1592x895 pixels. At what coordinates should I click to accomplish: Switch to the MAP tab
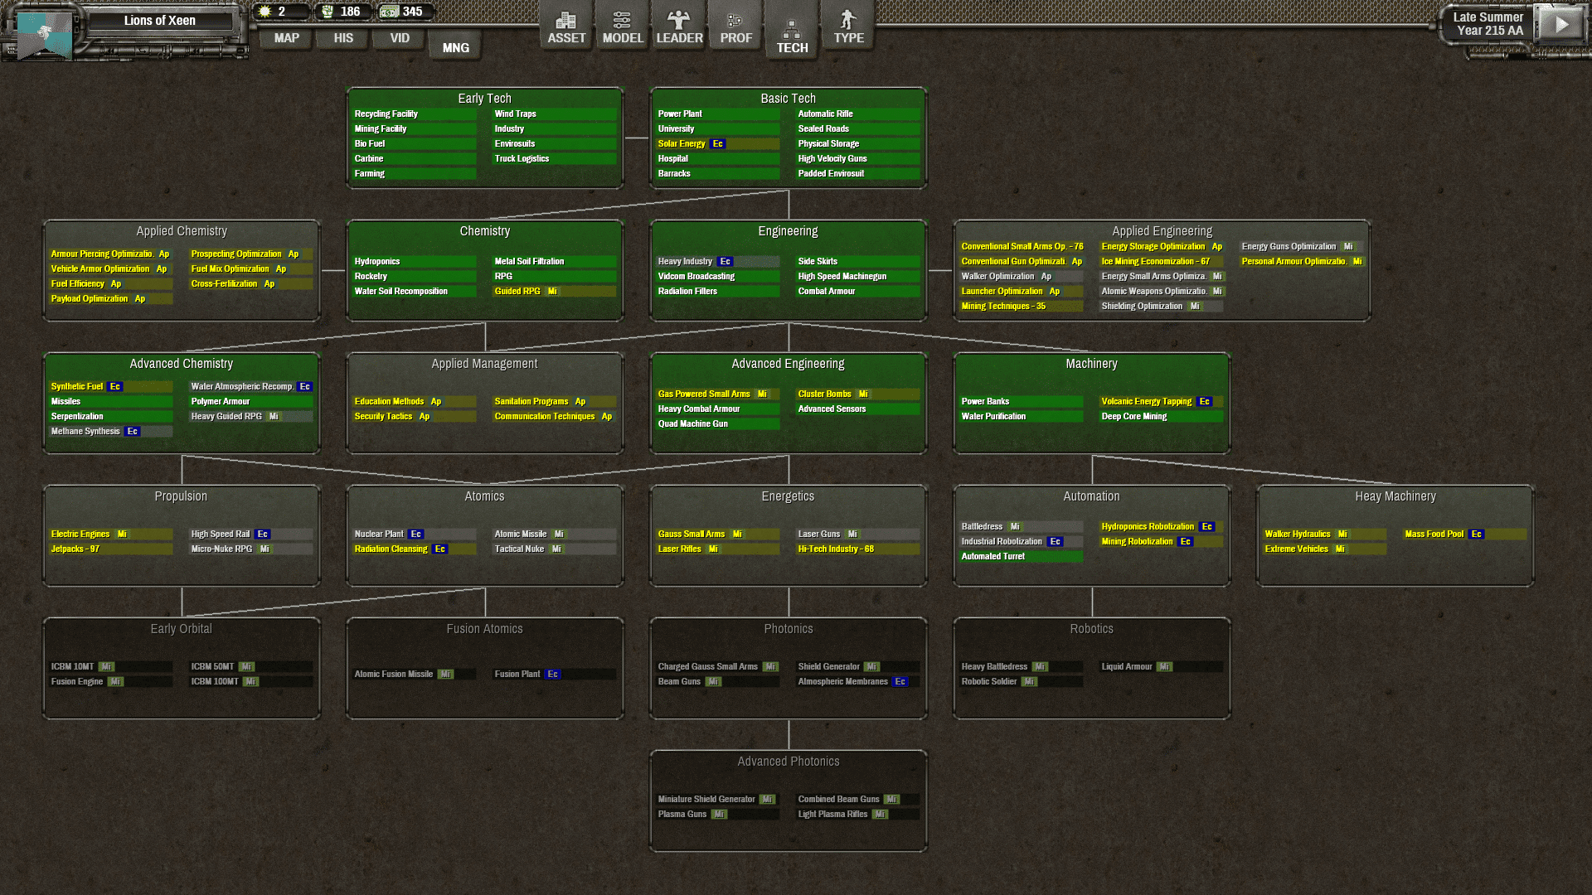pos(286,38)
